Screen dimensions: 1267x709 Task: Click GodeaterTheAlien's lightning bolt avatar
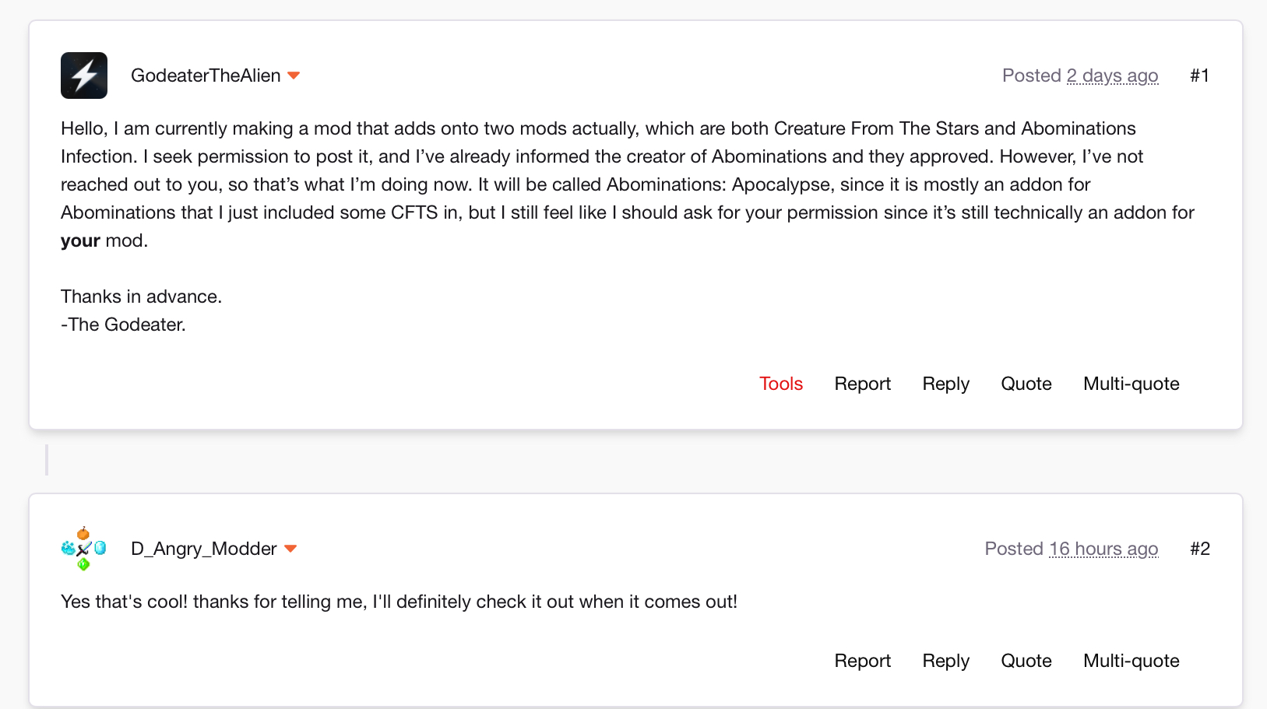[84, 75]
